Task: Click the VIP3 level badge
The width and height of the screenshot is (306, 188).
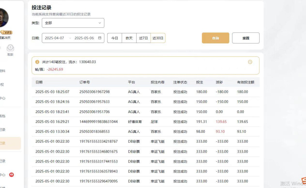Action: click(x=7, y=32)
